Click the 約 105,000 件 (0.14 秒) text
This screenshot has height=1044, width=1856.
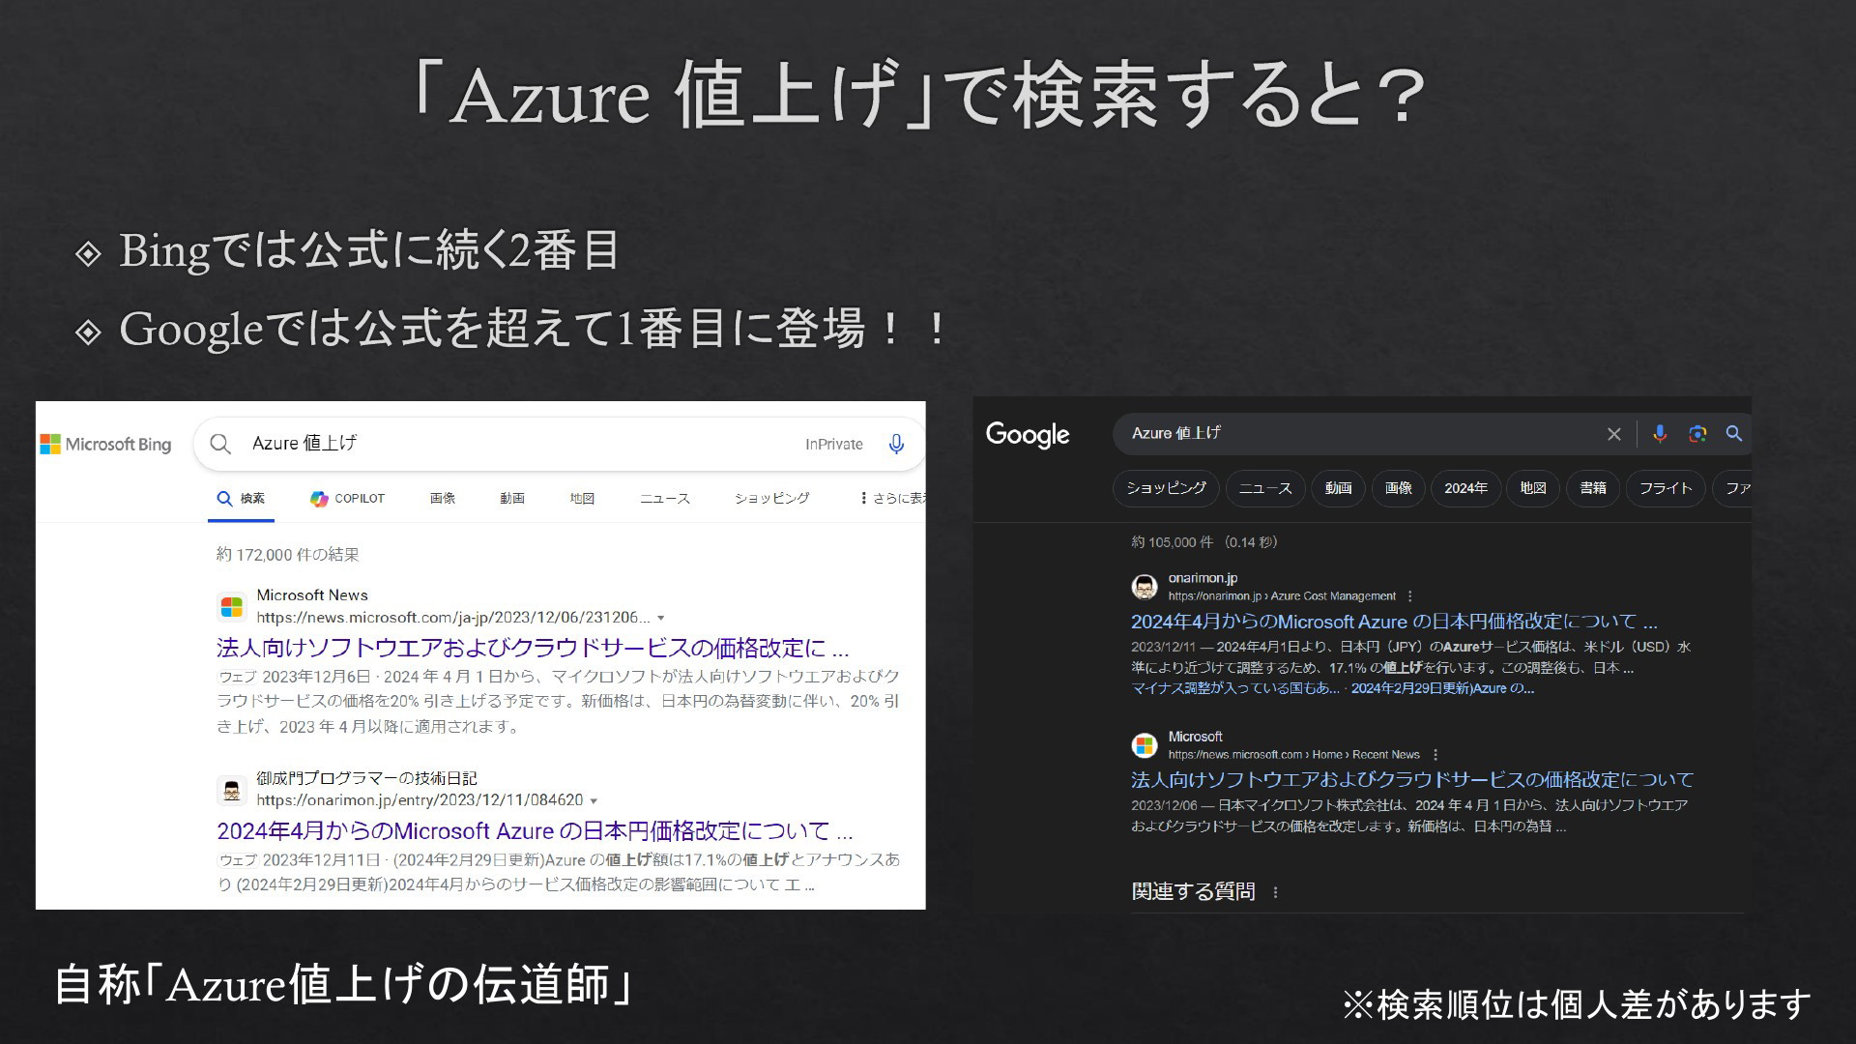(x=1204, y=542)
